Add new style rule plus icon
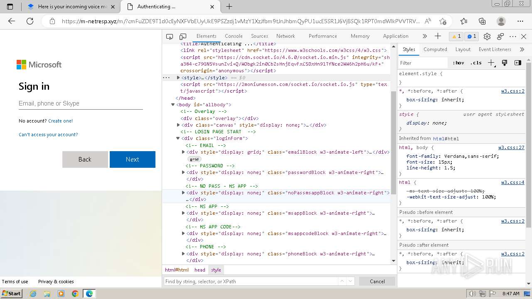Viewport: 532px width, 299px height. tap(492, 63)
